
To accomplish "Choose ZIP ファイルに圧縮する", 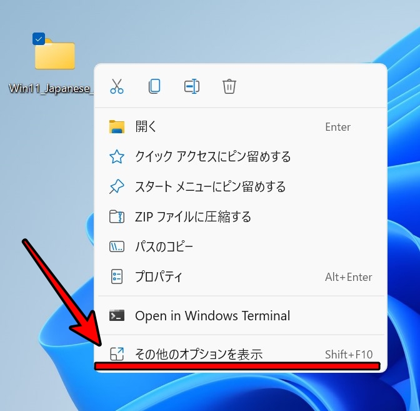I will pos(192,217).
